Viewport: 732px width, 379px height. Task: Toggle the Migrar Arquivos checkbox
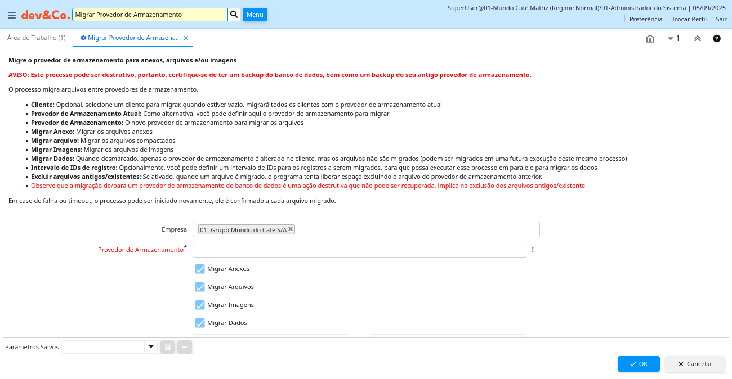[200, 287]
